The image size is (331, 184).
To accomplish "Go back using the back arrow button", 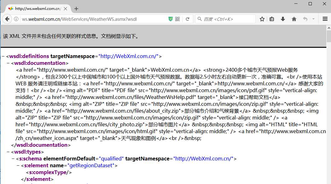I will coord(7,19).
